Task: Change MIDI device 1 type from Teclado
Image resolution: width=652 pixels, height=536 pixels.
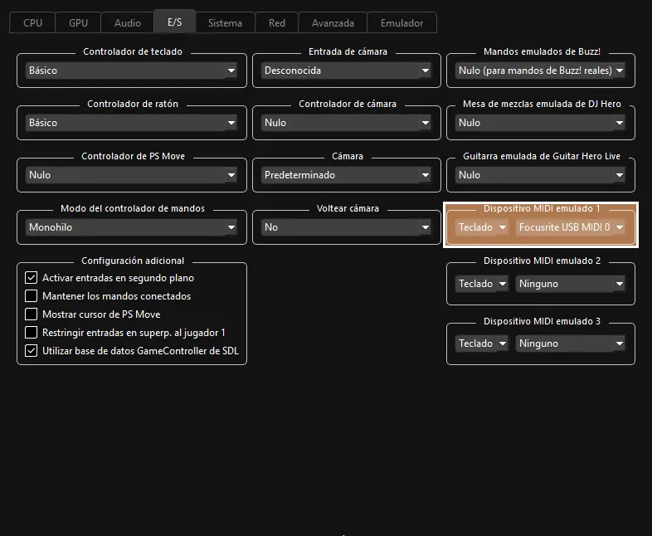Action: click(481, 227)
